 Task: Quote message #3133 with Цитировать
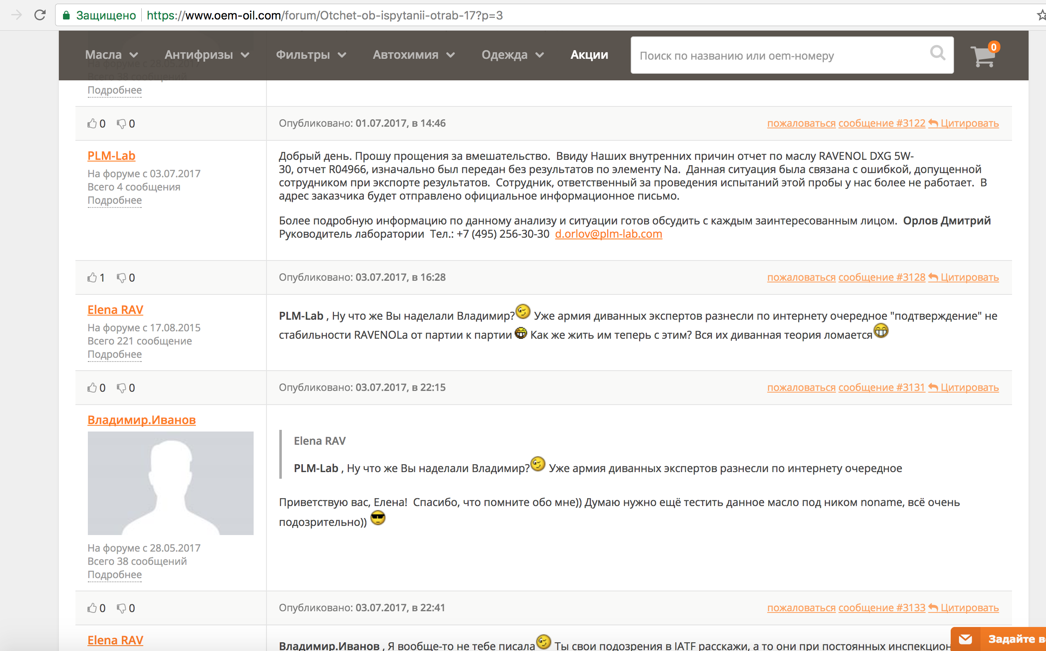964,608
